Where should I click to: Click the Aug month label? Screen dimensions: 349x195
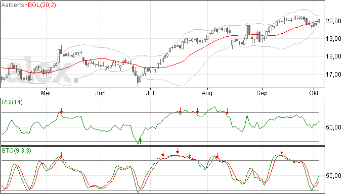pyautogui.click(x=207, y=93)
